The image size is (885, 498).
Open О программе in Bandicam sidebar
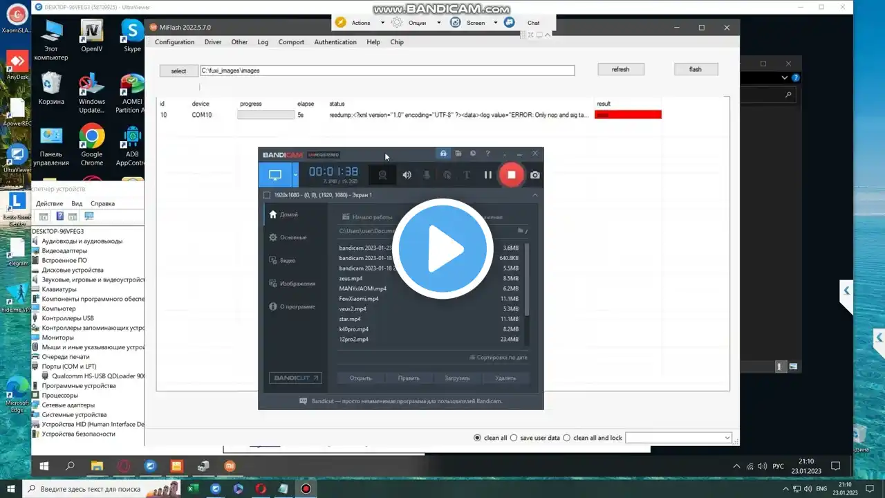[292, 306]
